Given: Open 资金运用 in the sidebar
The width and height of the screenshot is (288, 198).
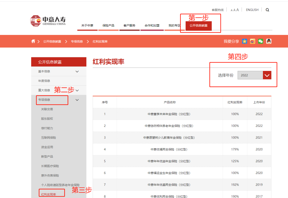Looking at the screenshot, I should tap(47, 147).
